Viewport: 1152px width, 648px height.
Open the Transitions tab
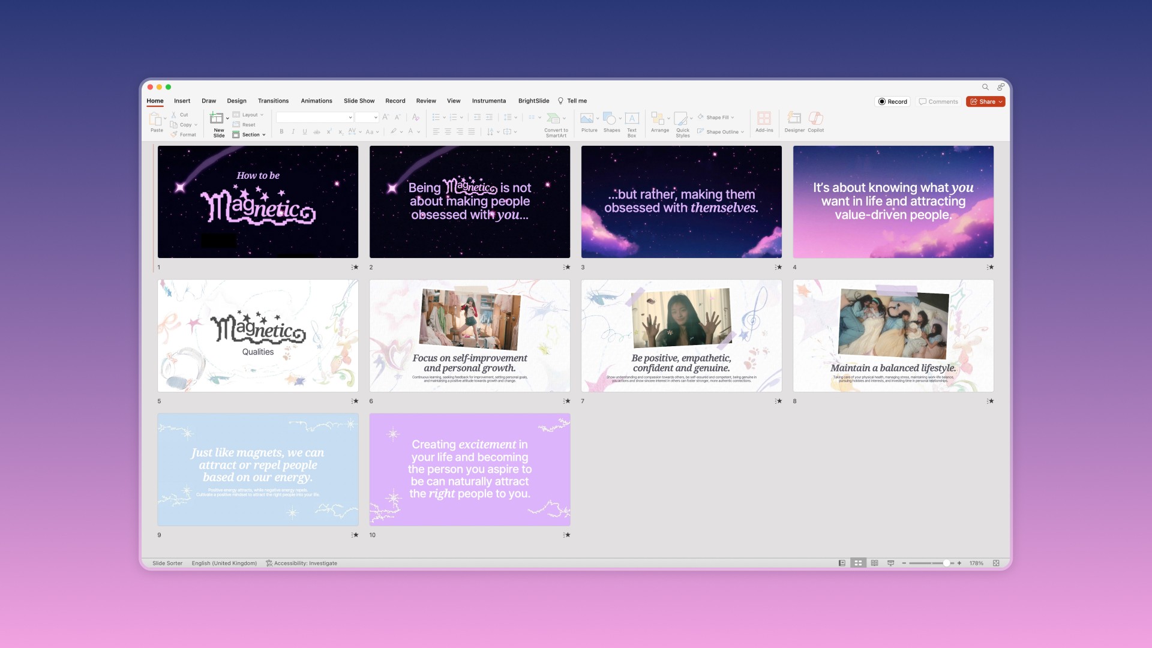(273, 101)
